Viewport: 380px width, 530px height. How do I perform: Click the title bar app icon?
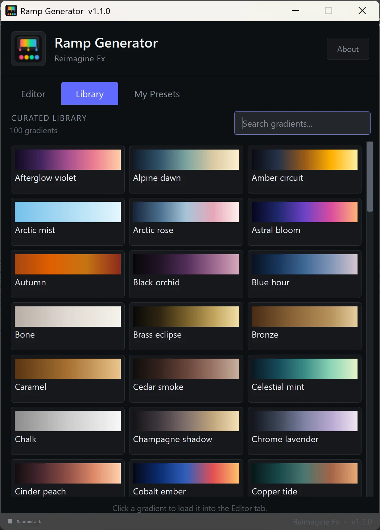[x=11, y=11]
